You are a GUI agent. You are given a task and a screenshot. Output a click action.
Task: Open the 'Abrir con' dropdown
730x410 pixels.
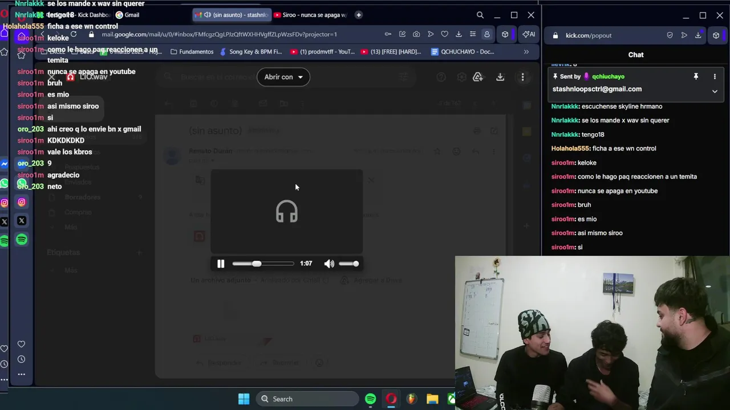[x=283, y=77]
